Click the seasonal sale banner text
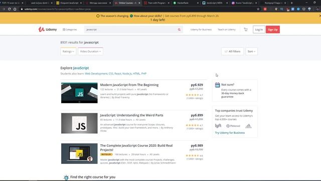This screenshot has width=321, height=181. 157,16
